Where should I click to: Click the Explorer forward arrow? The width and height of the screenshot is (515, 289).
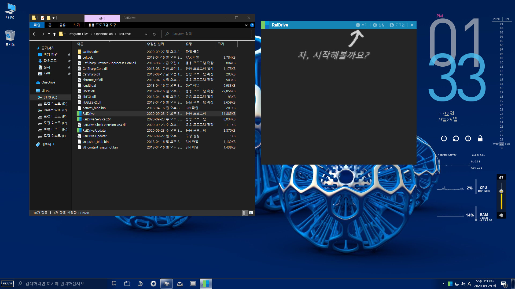[x=42, y=34]
